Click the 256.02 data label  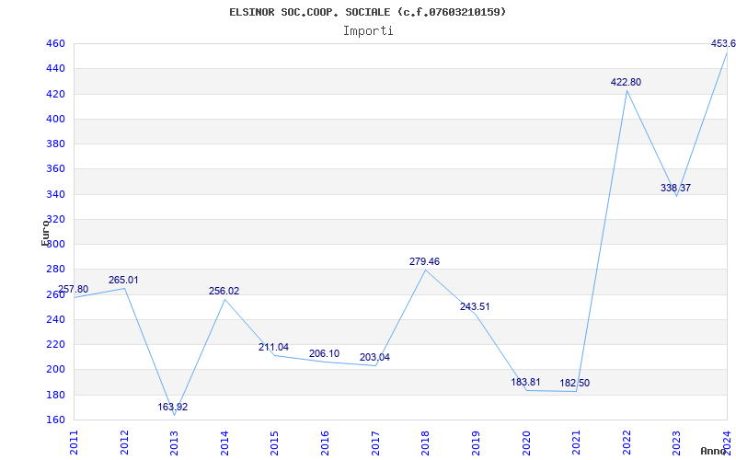pos(224,291)
